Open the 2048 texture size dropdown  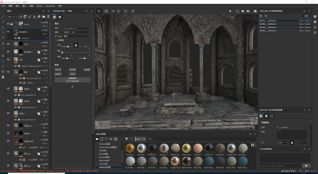283,142
